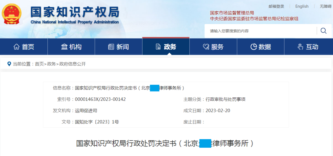Click the search magnifier icon

323,31
